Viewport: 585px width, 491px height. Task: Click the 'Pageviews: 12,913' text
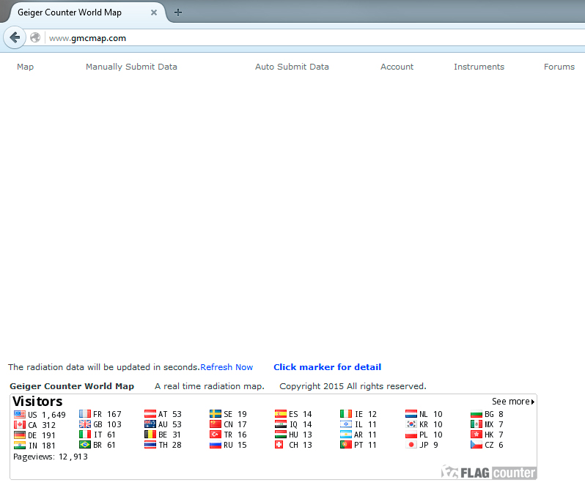click(51, 457)
